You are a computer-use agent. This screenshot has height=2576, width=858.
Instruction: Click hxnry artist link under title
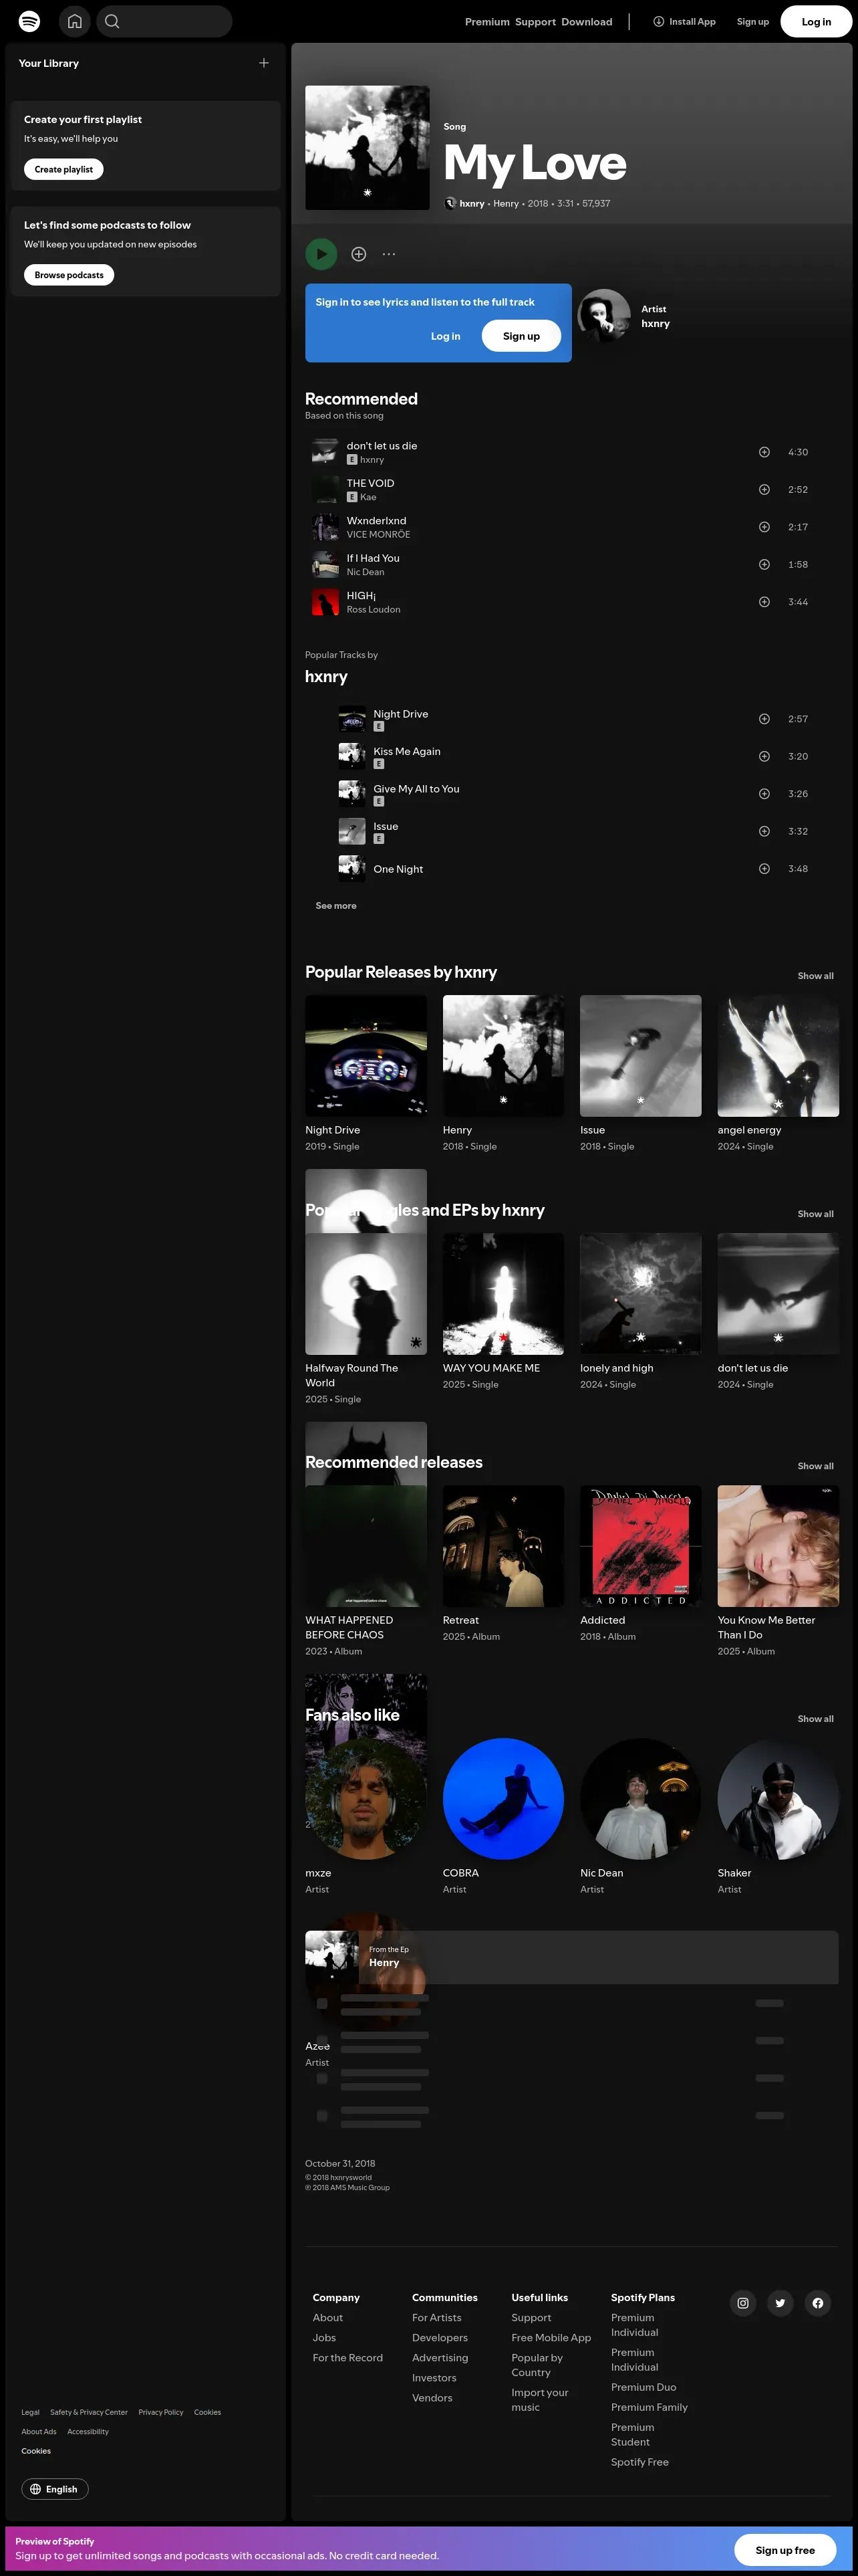pyautogui.click(x=472, y=203)
